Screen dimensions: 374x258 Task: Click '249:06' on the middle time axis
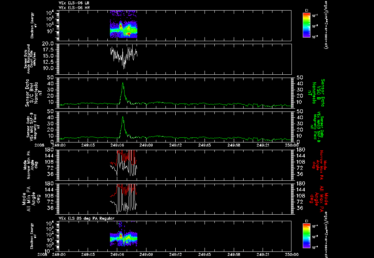coord(117,145)
